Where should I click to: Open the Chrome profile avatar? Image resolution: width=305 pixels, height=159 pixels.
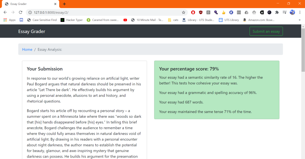292,12
